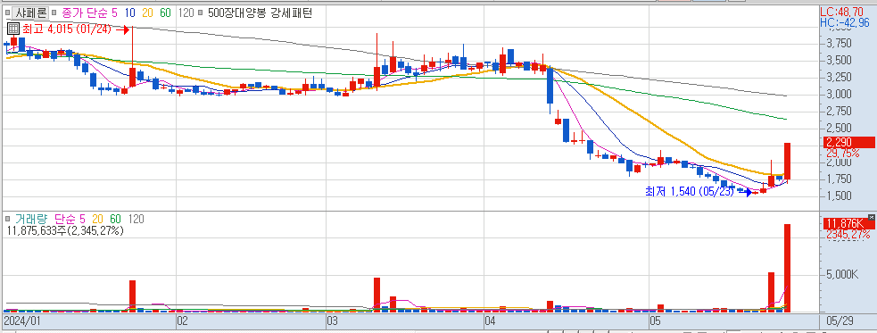The height and width of the screenshot is (333, 877).
Task: Select the green 60-day price average label
Action: coord(165,12)
